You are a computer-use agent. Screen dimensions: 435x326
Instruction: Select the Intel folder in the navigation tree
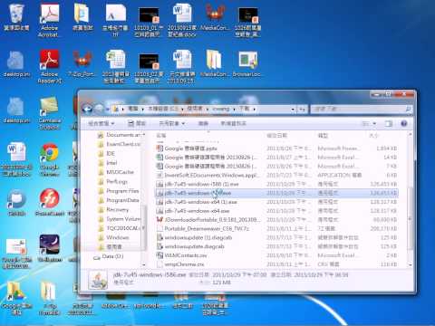pos(108,163)
